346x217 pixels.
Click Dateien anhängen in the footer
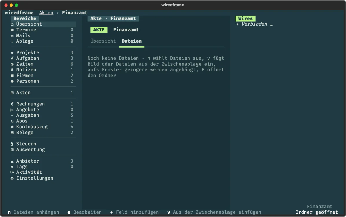point(33,212)
